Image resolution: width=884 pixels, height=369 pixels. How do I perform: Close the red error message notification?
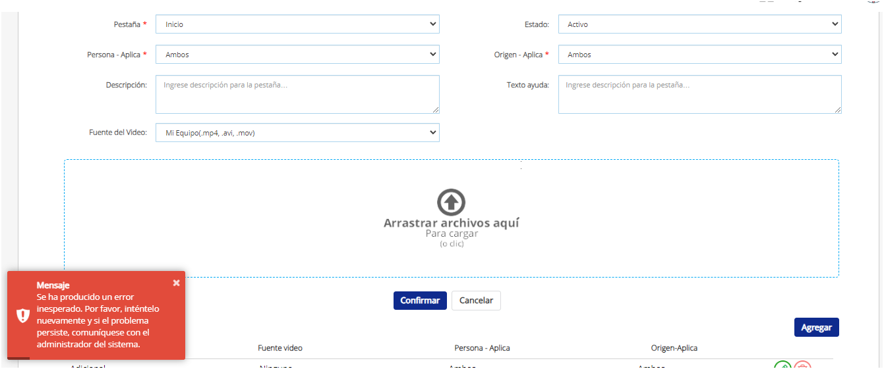[176, 283]
